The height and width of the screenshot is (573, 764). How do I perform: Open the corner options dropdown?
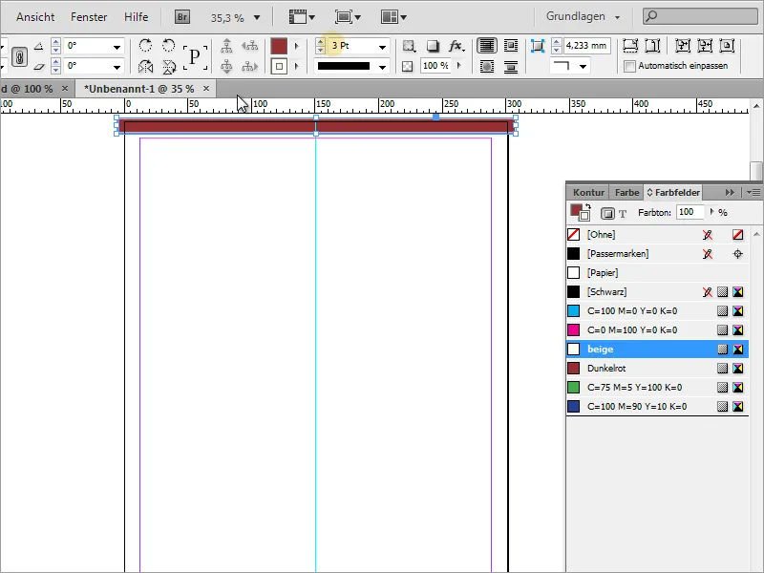[583, 66]
